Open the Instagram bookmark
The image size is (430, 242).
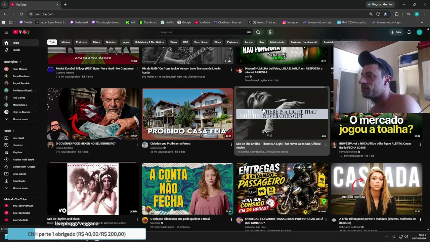pos(291,23)
